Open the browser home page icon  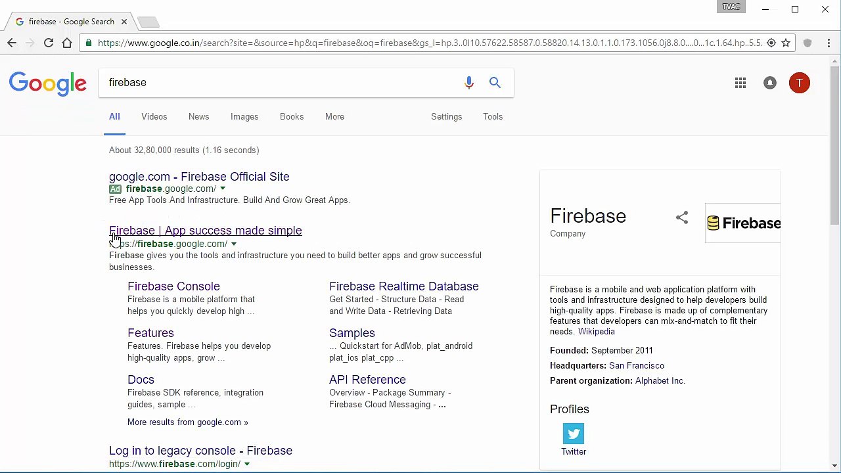[67, 43]
